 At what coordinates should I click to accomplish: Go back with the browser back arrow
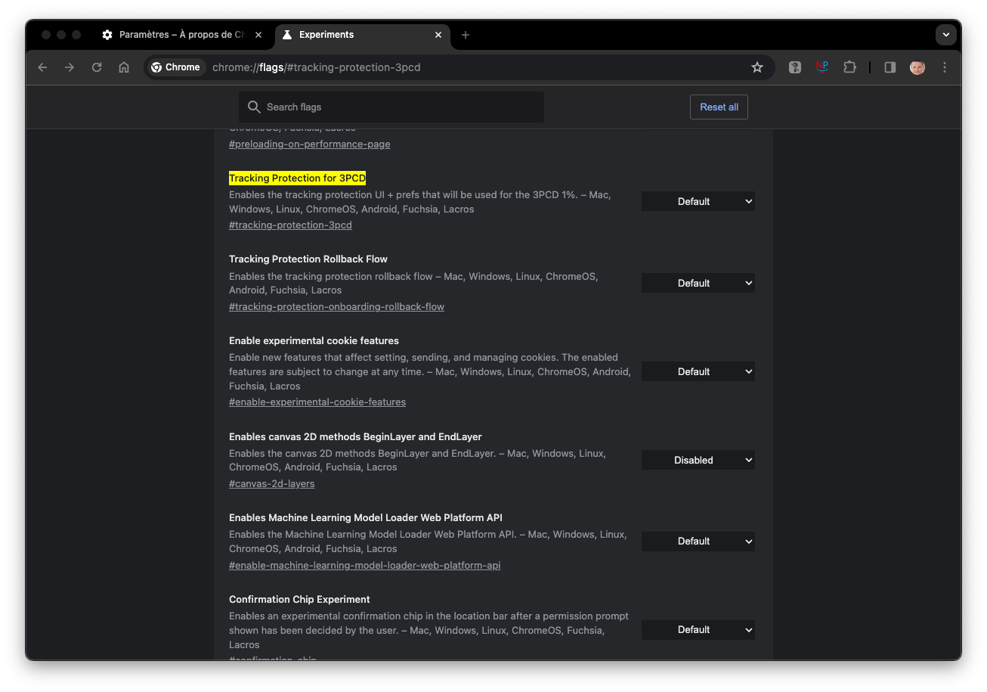[42, 67]
